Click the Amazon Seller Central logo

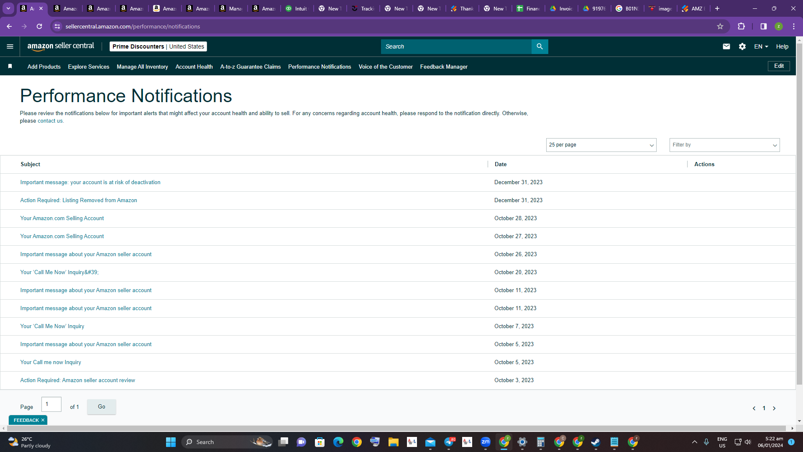61,46
